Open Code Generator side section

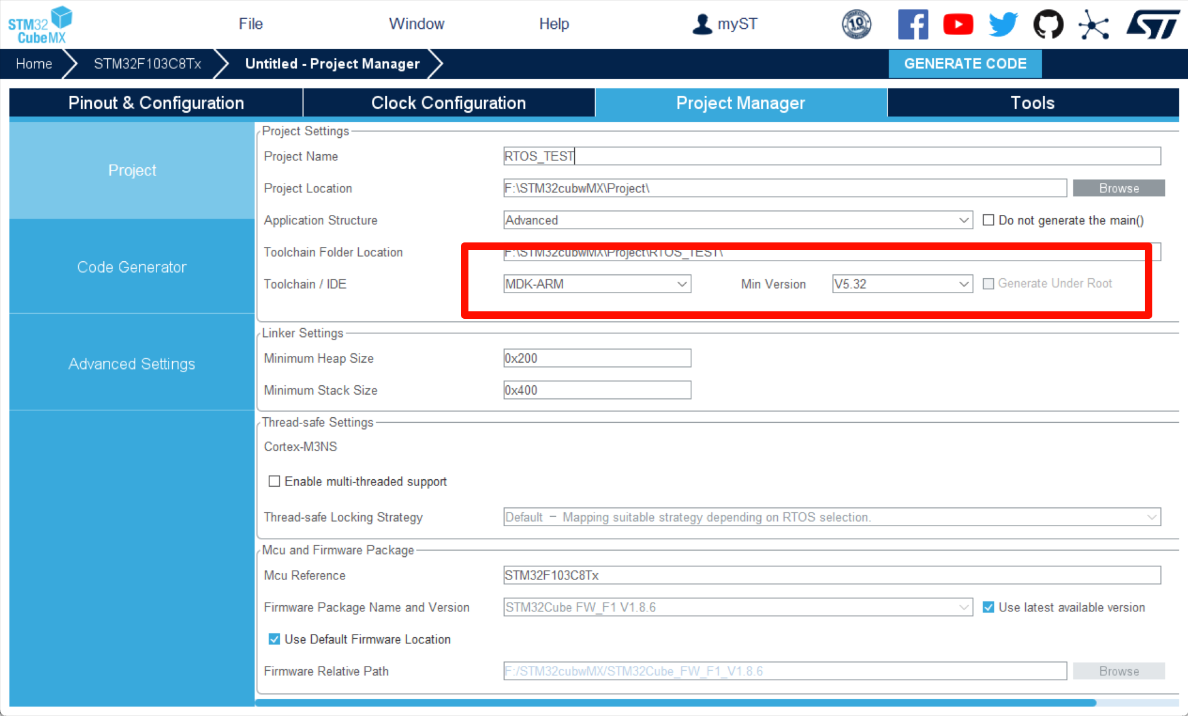click(132, 267)
